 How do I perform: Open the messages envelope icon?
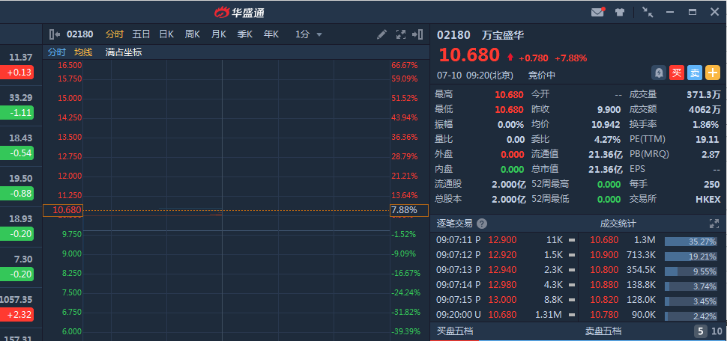pos(598,12)
